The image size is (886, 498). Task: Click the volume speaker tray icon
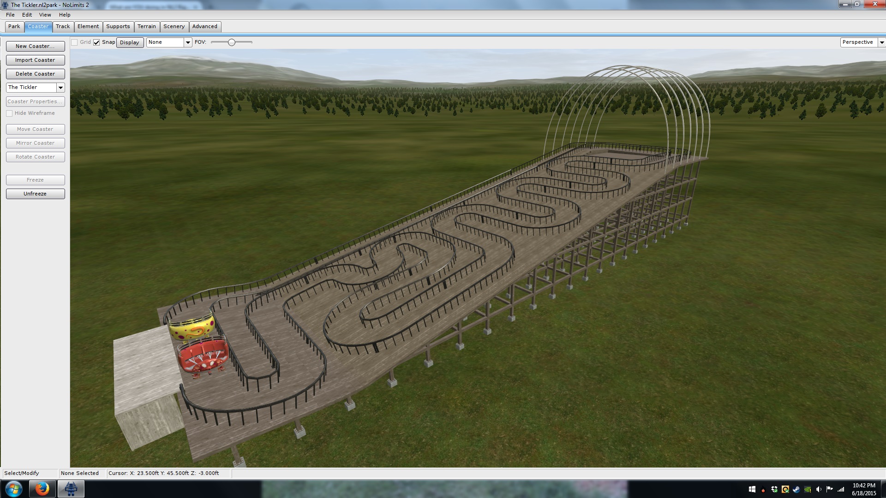(x=819, y=489)
